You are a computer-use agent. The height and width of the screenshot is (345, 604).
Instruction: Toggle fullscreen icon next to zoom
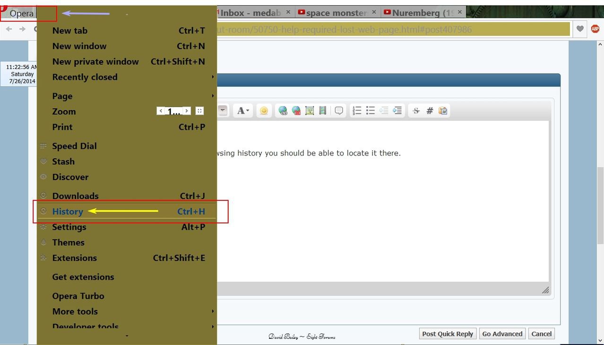[199, 111]
